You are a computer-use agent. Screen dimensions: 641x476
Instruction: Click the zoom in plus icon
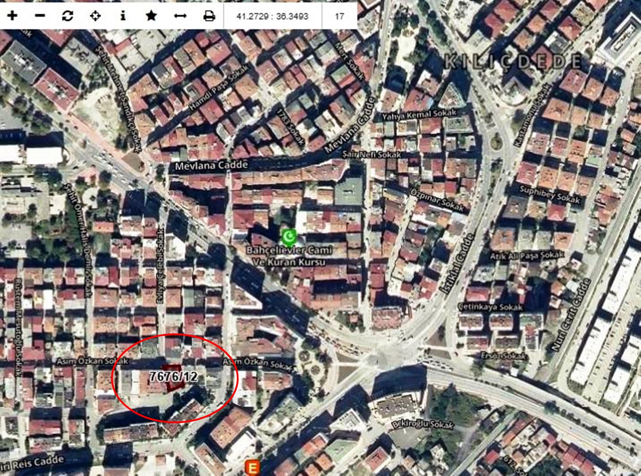[x=12, y=16]
